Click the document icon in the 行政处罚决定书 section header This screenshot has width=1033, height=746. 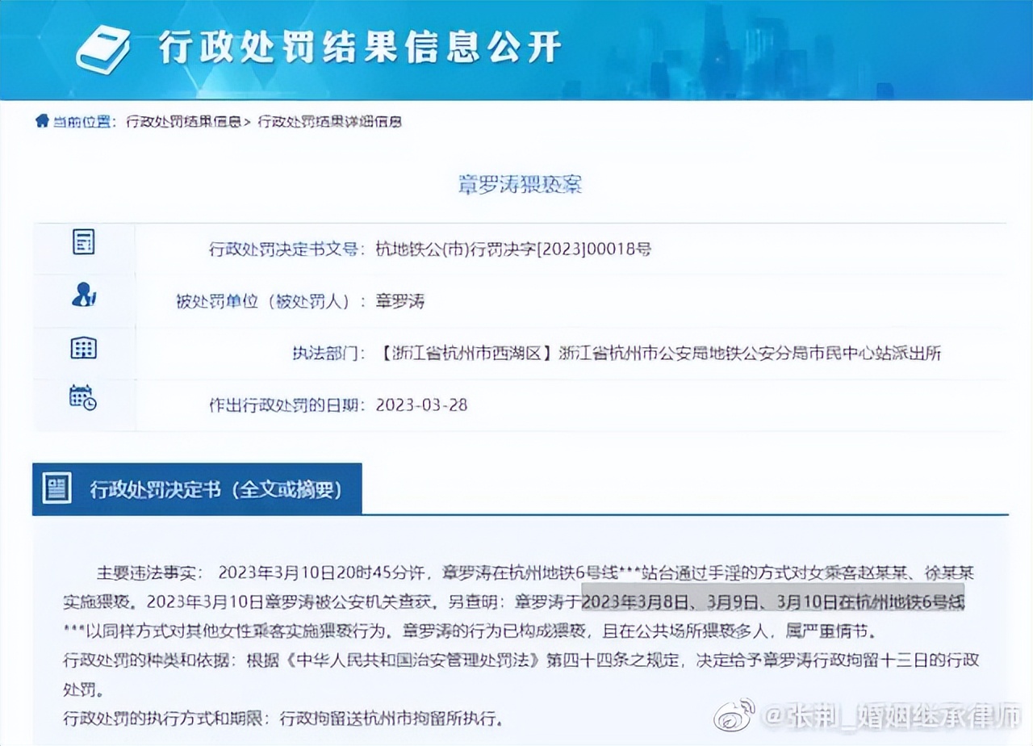pos(56,487)
